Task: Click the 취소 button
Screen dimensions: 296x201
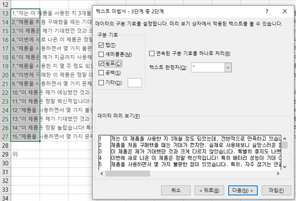Action: point(176,190)
